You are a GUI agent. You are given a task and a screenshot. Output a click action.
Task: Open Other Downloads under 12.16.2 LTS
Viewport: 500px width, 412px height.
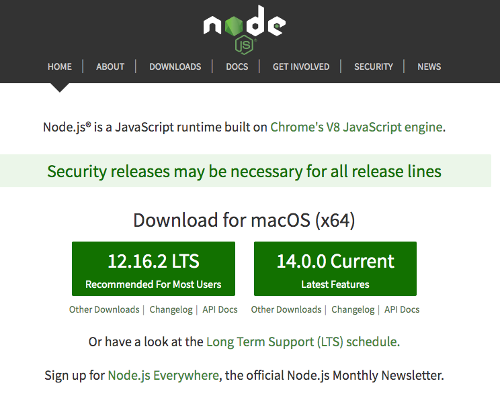[x=104, y=309]
